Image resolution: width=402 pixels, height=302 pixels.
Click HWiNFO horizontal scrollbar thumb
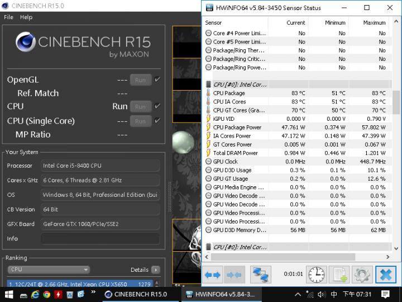click(x=283, y=257)
